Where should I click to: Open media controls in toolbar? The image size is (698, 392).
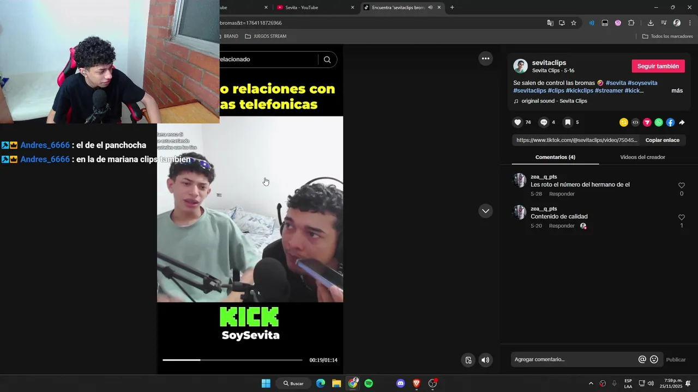664,23
